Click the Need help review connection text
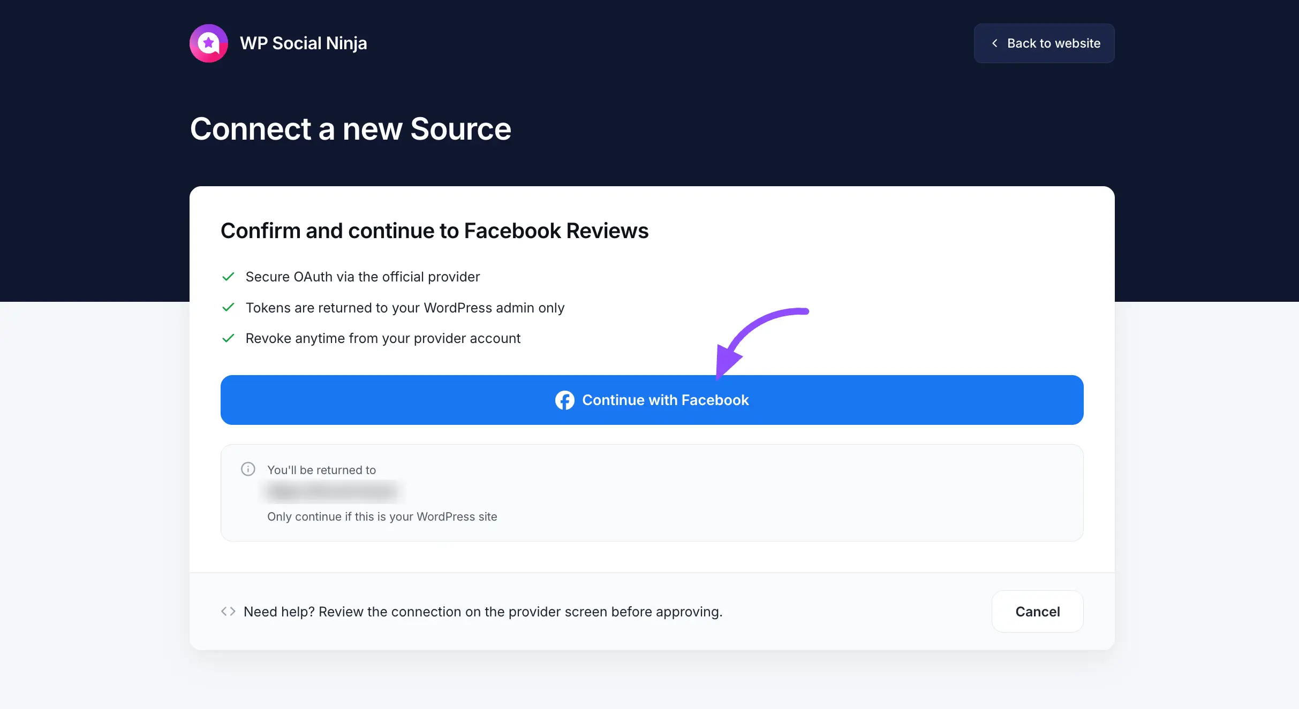Image resolution: width=1299 pixels, height=709 pixels. [x=483, y=612]
